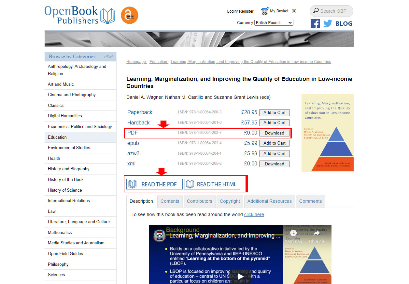The image size is (409, 284).
Task: Browse the Art and Music category
Action: (x=80, y=84)
